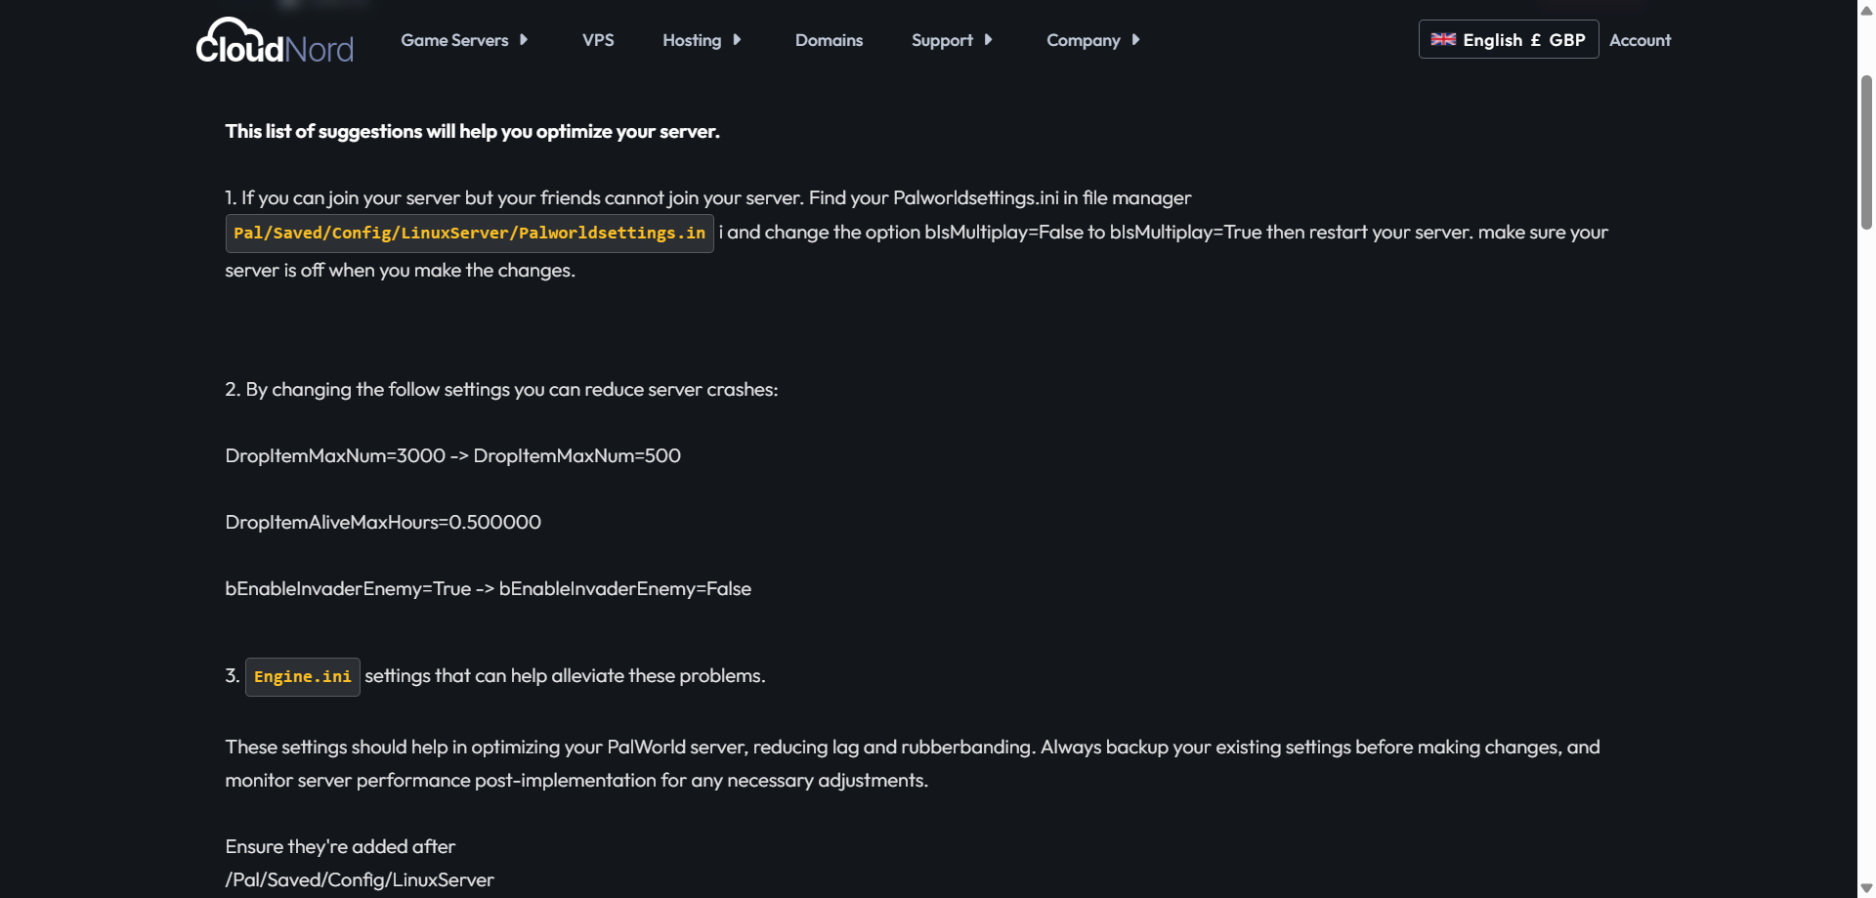
Task: Open the English £ GBP language selector
Action: (1509, 39)
